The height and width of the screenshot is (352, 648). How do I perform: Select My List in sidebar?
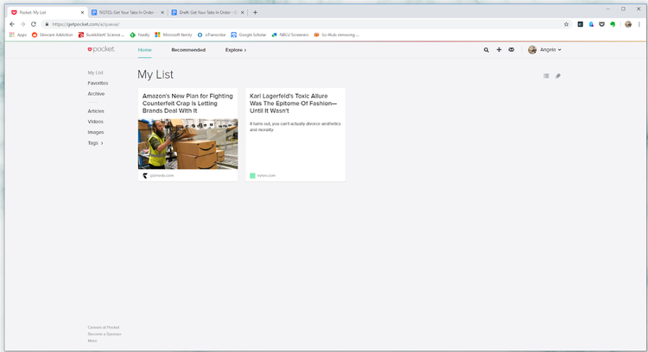pyautogui.click(x=95, y=72)
